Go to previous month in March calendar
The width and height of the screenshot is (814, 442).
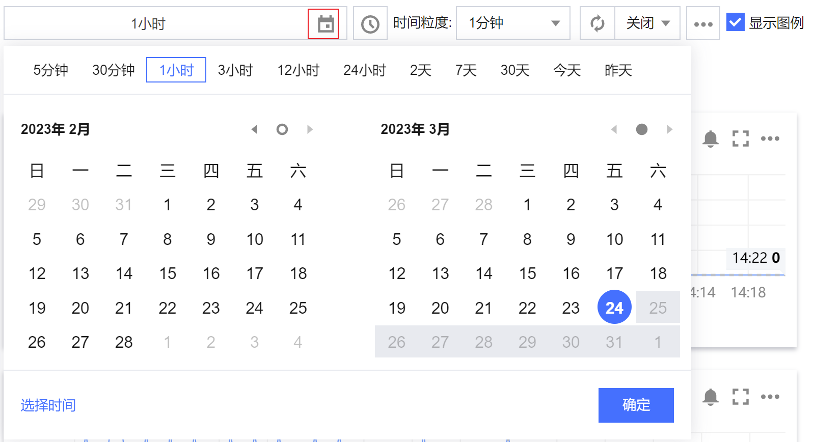point(614,129)
